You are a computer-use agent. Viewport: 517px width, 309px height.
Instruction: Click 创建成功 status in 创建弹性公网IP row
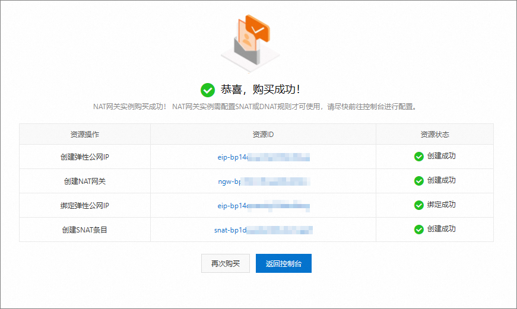441,156
